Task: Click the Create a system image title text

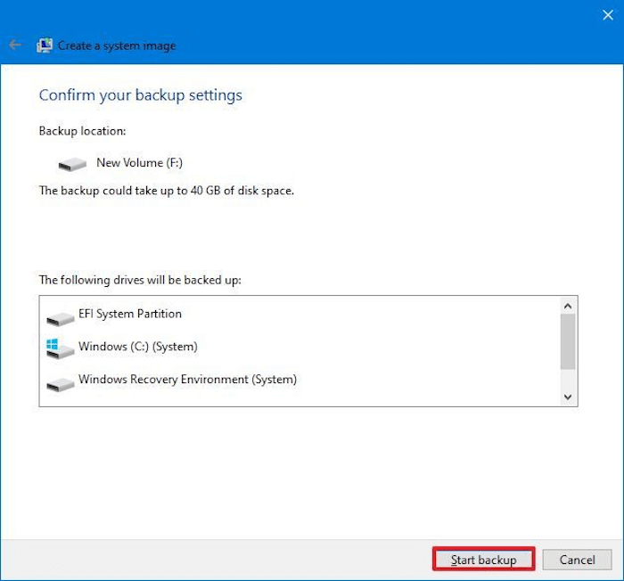Action: pos(117,45)
